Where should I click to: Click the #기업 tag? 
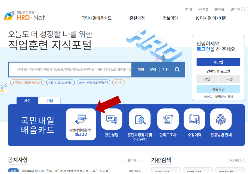[119, 82]
